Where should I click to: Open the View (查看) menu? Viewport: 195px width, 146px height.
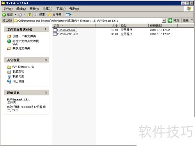34,9
